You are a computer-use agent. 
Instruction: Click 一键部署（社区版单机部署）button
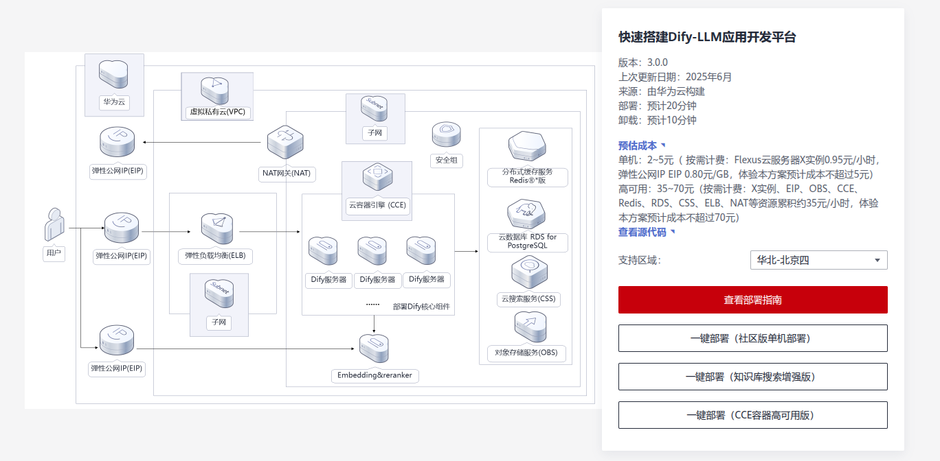(x=752, y=338)
